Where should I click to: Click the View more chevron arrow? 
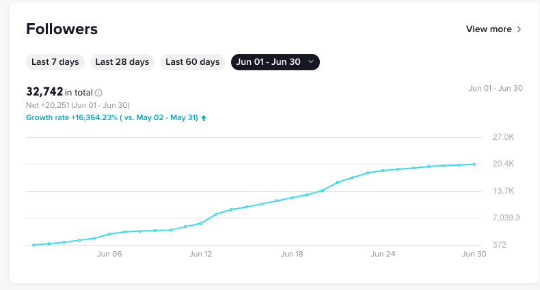pos(519,29)
